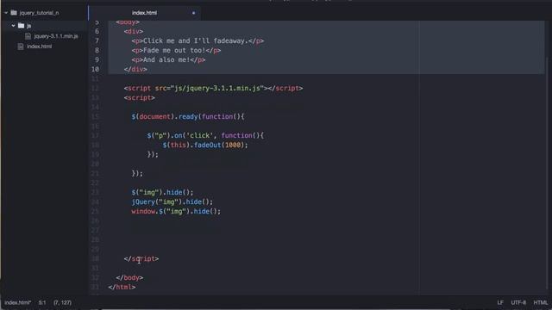
Task: Click the $(document).ready line
Action: [x=188, y=117]
